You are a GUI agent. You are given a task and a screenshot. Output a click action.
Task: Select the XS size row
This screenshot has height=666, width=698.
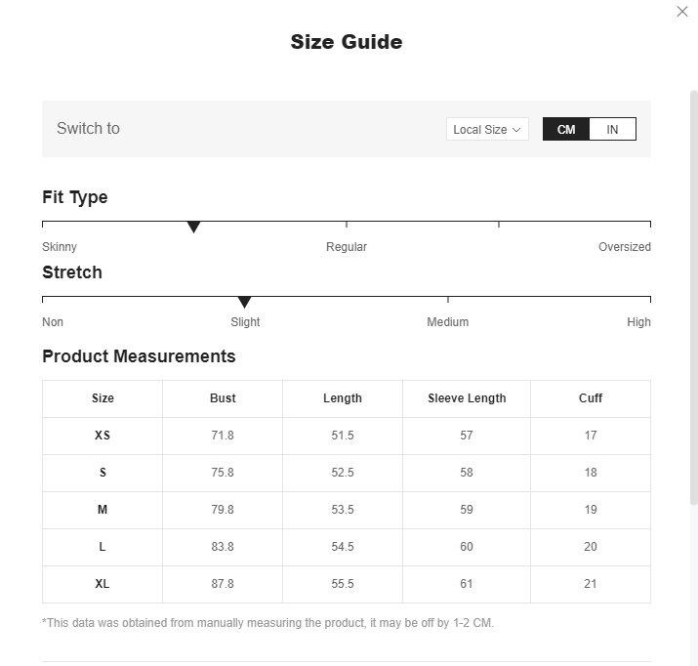[347, 436]
